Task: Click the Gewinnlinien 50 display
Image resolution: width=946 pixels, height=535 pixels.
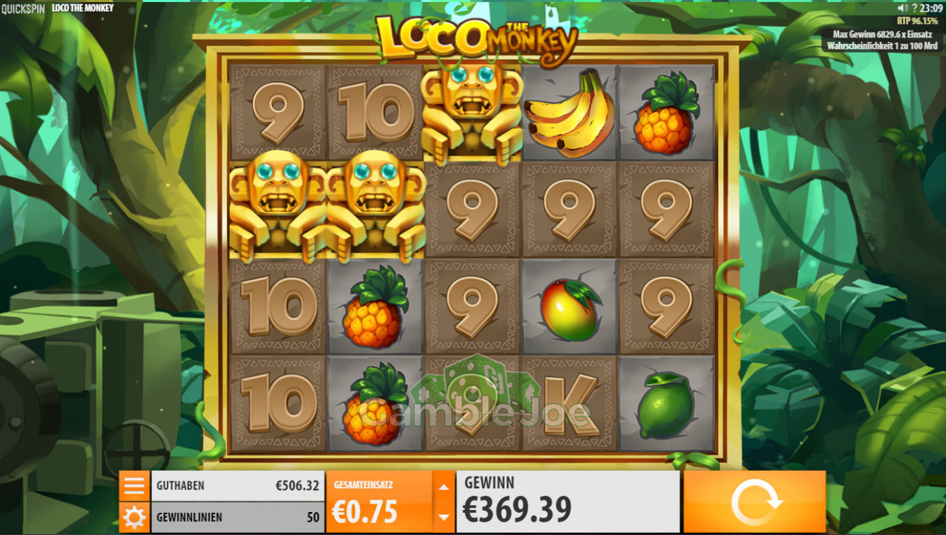Action: (238, 518)
